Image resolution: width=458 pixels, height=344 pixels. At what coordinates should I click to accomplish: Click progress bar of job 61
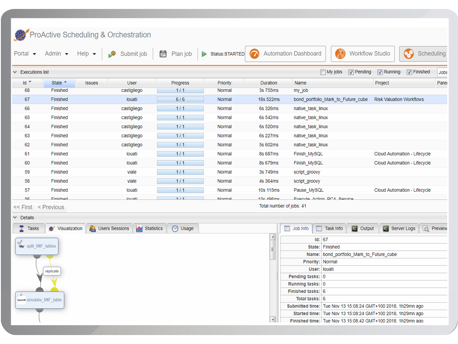click(x=180, y=154)
